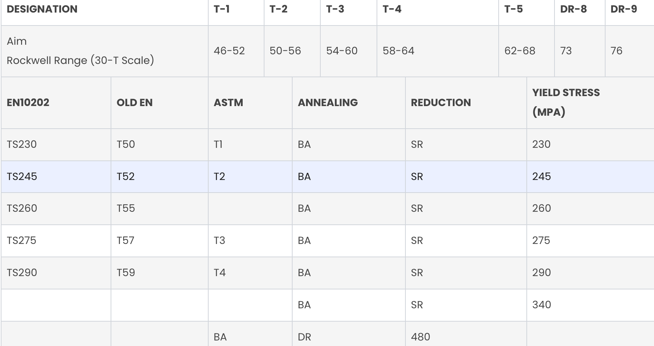The height and width of the screenshot is (346, 654).
Task: Click the 73 value under DR-8
Action: point(580,51)
